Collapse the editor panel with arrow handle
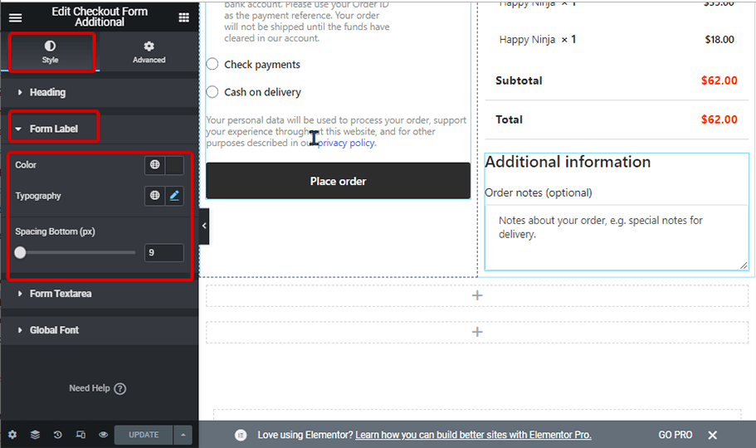Viewport: 756px width, 448px height. tap(204, 226)
